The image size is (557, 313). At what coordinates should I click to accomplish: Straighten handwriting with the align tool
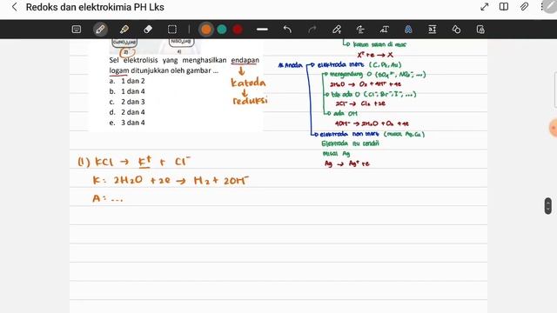point(360,30)
